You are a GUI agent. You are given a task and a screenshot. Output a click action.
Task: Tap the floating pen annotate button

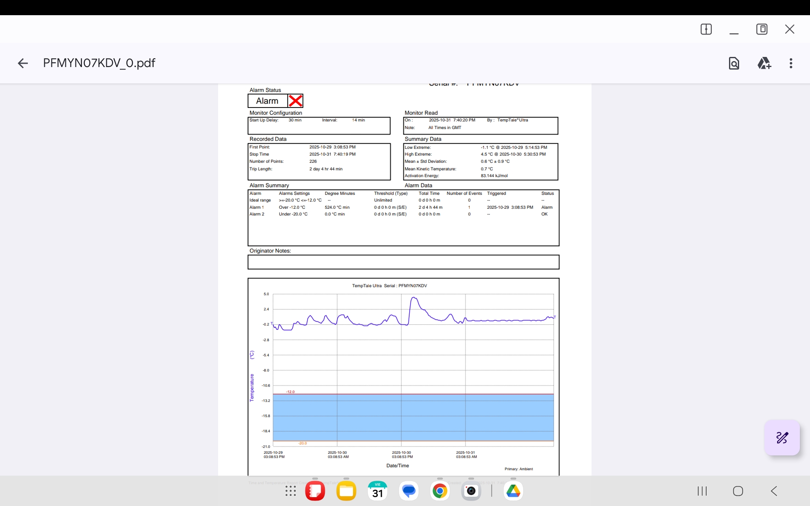coord(782,438)
